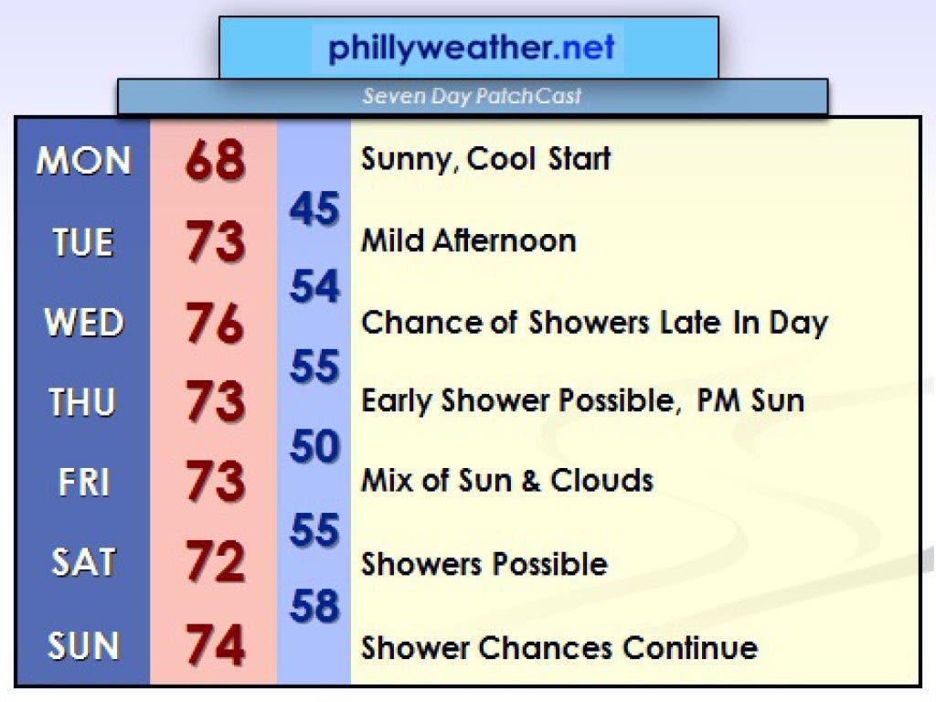This screenshot has height=702, width=936.
Task: Click the WED day label
Action: (83, 323)
